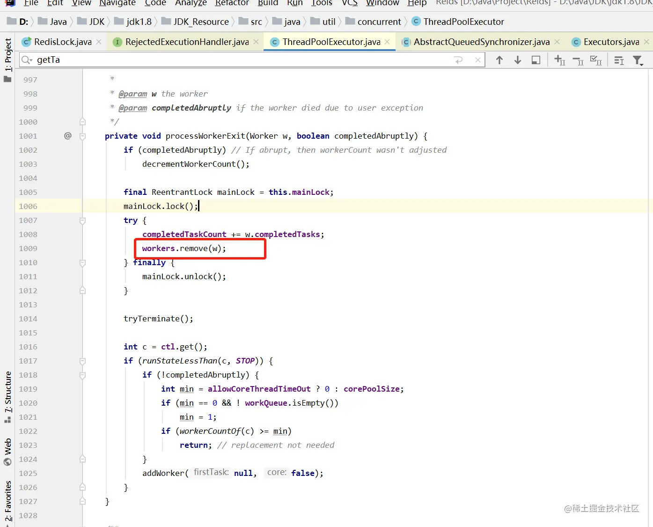
Task: Open the Structure tool window
Action: point(7,397)
